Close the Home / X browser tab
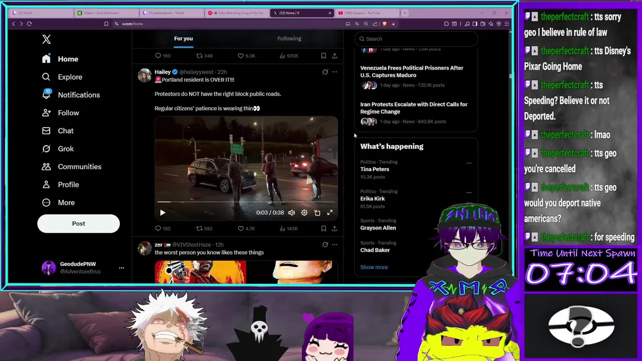The image size is (642, 361). 330,13
